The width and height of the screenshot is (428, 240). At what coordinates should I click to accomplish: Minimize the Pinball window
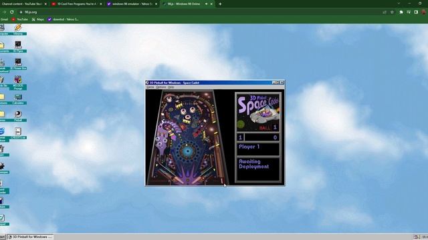(x=274, y=83)
